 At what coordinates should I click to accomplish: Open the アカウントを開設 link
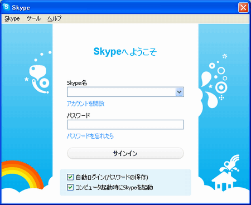(x=85, y=104)
